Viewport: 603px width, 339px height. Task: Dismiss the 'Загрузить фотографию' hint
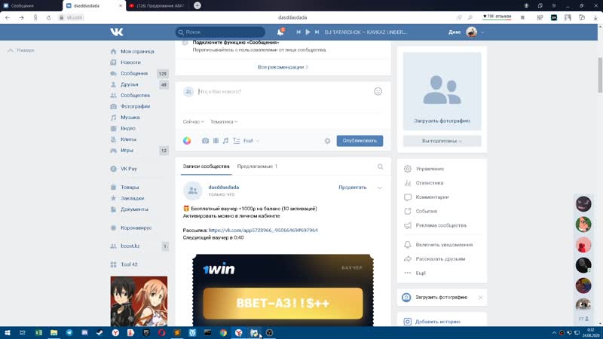(x=480, y=298)
